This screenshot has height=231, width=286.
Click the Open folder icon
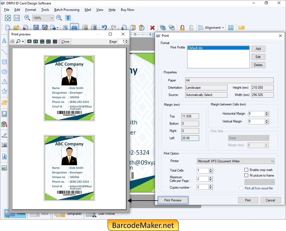[16, 27]
